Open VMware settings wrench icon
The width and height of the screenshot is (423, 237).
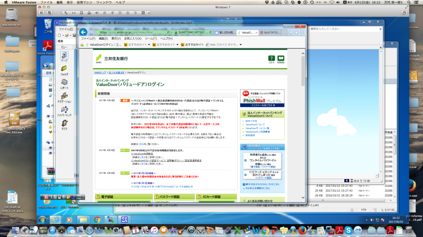click(x=66, y=13)
